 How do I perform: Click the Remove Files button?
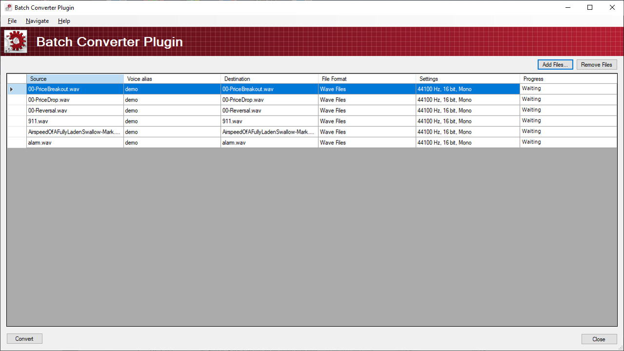[x=596, y=64]
